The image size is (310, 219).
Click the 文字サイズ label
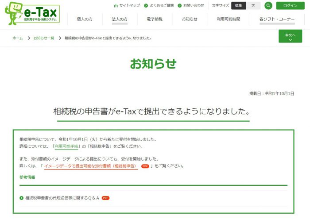tap(221, 5)
